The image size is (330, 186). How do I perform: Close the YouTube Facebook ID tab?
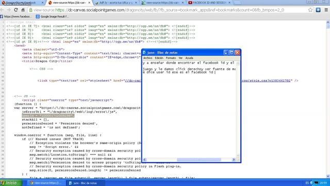(x=229, y=3)
